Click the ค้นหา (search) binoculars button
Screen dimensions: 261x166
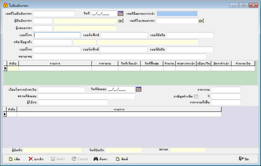coord(100,159)
